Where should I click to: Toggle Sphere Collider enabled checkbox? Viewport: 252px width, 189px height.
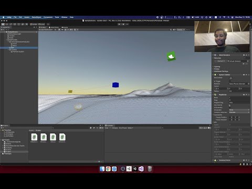tap(217, 75)
